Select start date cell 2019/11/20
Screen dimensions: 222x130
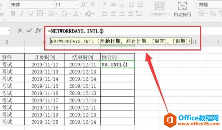tap(45, 122)
